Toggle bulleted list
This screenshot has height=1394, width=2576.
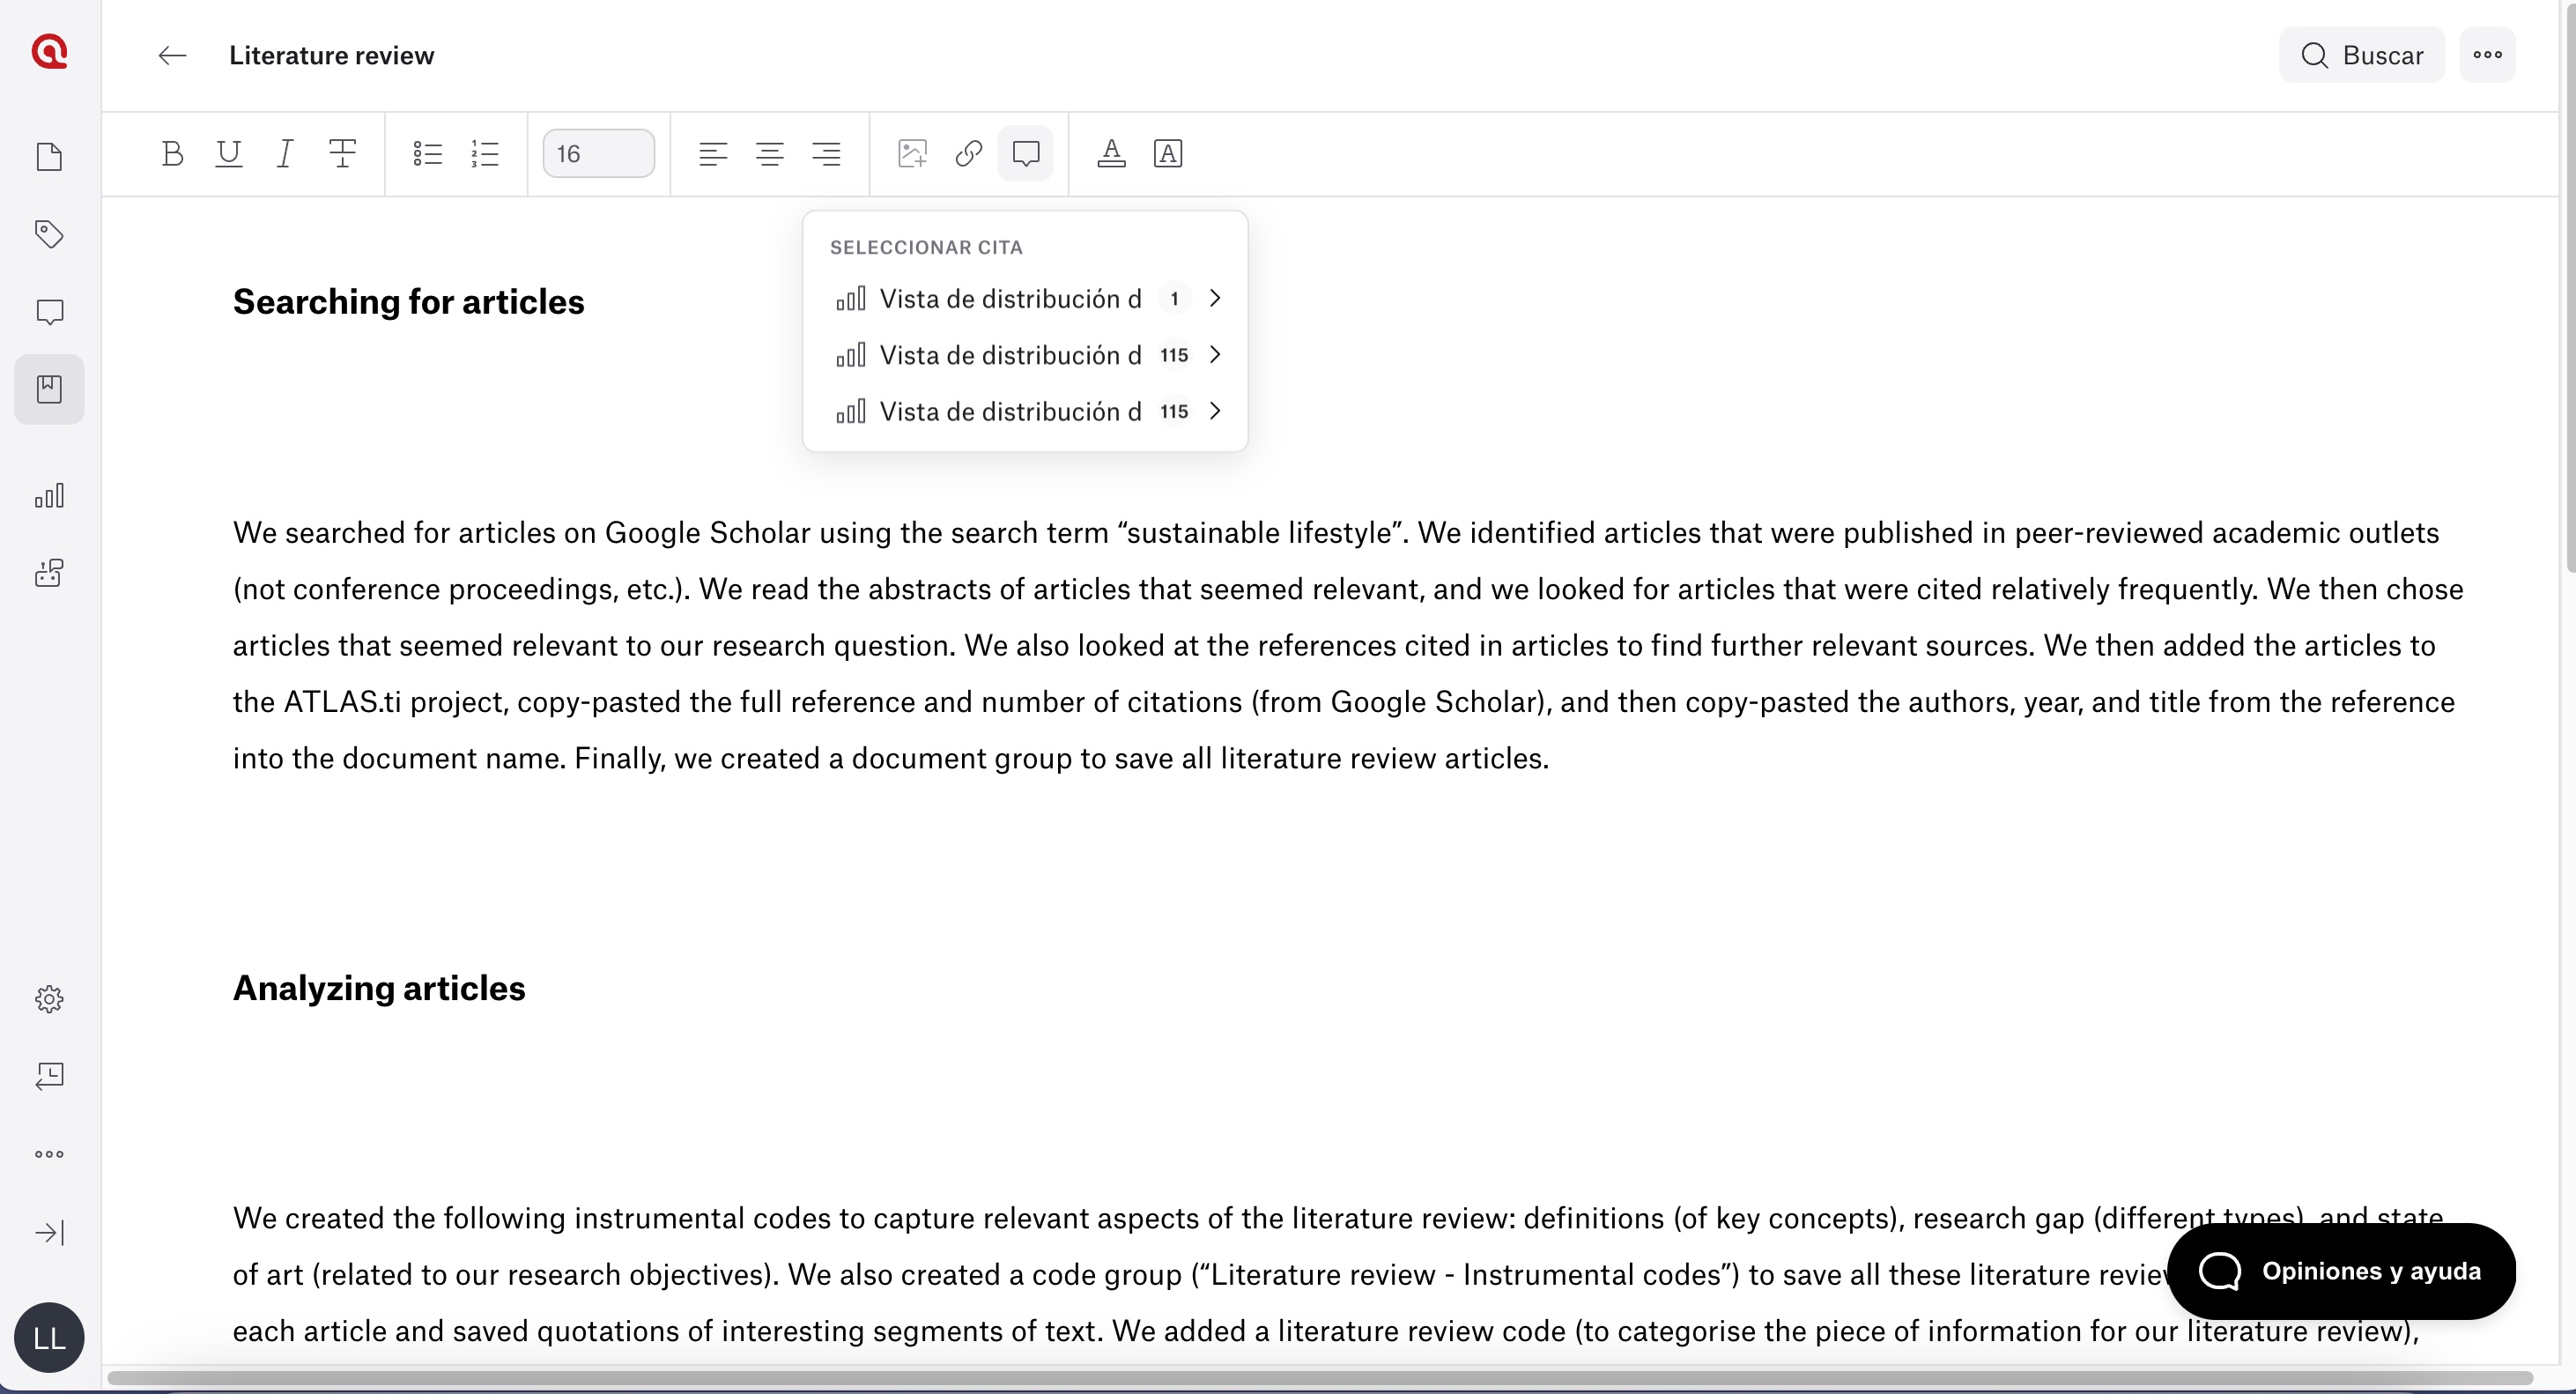pos(428,153)
